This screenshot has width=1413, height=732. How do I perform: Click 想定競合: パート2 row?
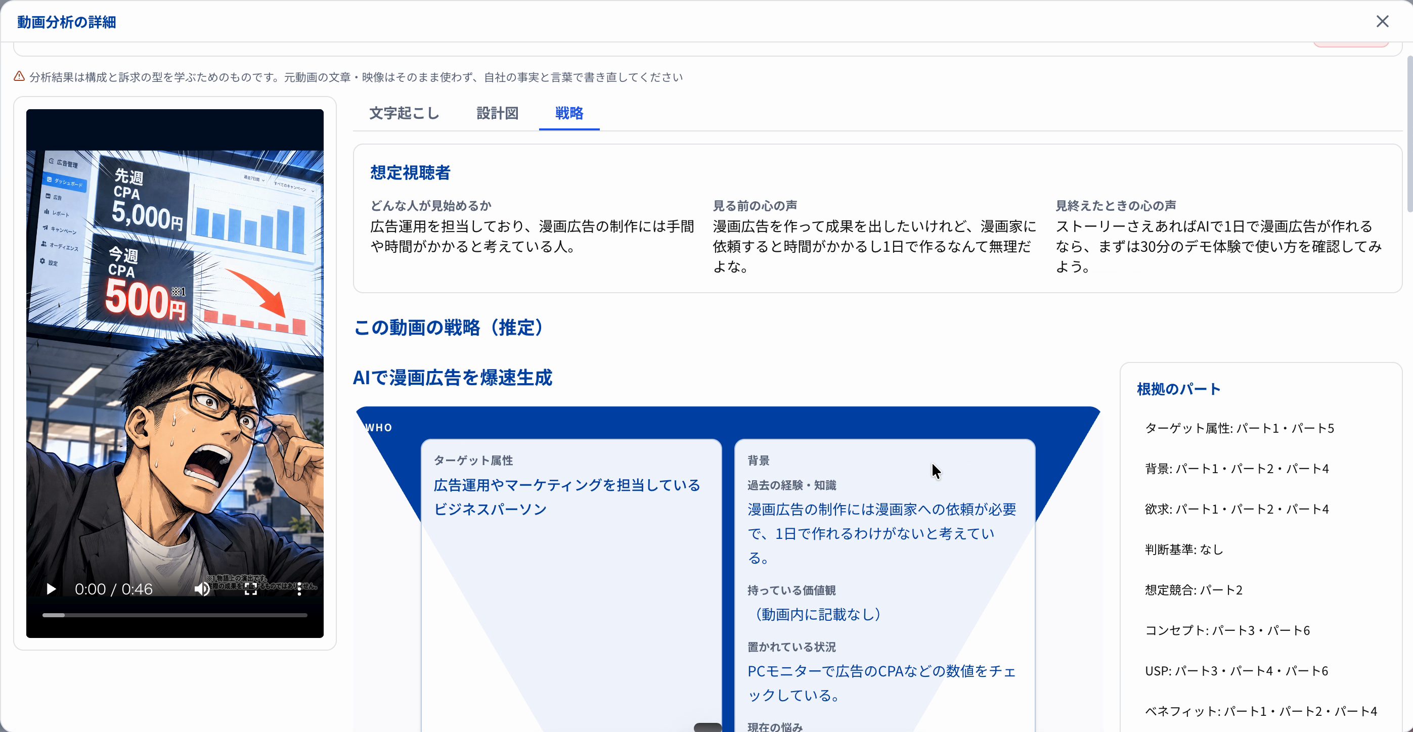coord(1194,590)
